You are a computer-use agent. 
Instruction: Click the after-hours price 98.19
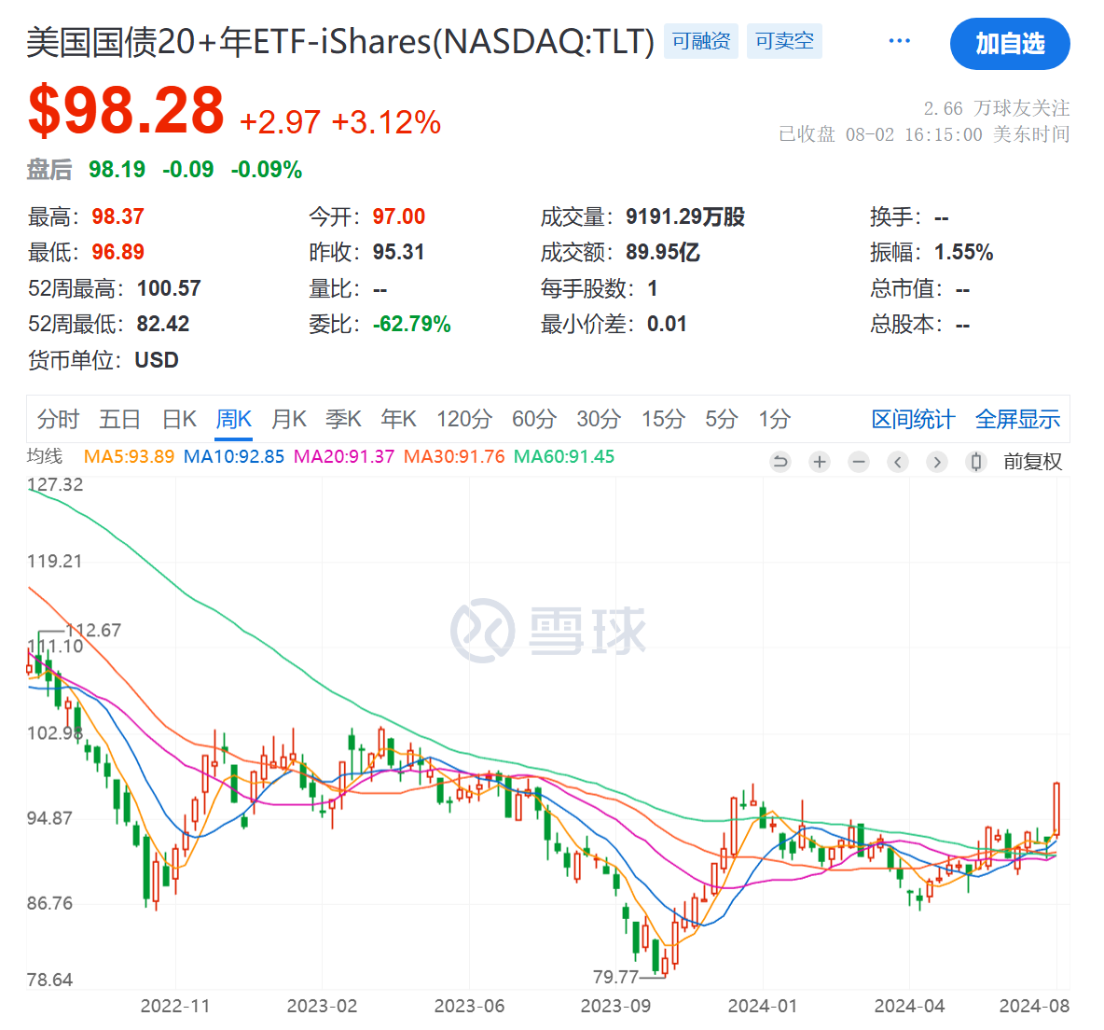[117, 170]
